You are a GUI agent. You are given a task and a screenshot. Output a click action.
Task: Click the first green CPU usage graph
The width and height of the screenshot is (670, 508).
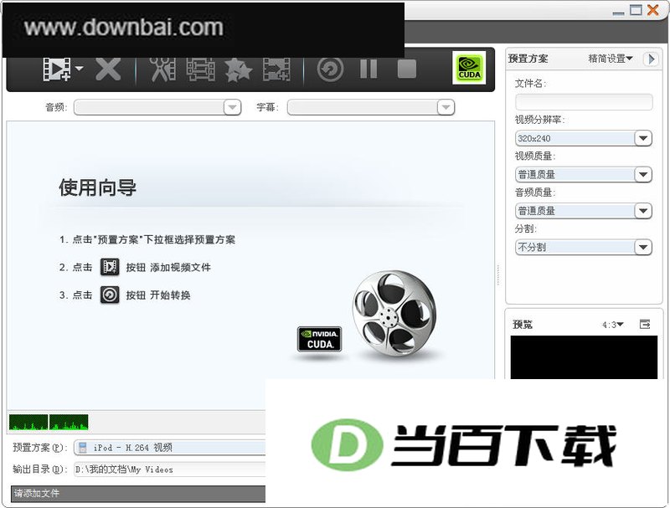(28, 422)
